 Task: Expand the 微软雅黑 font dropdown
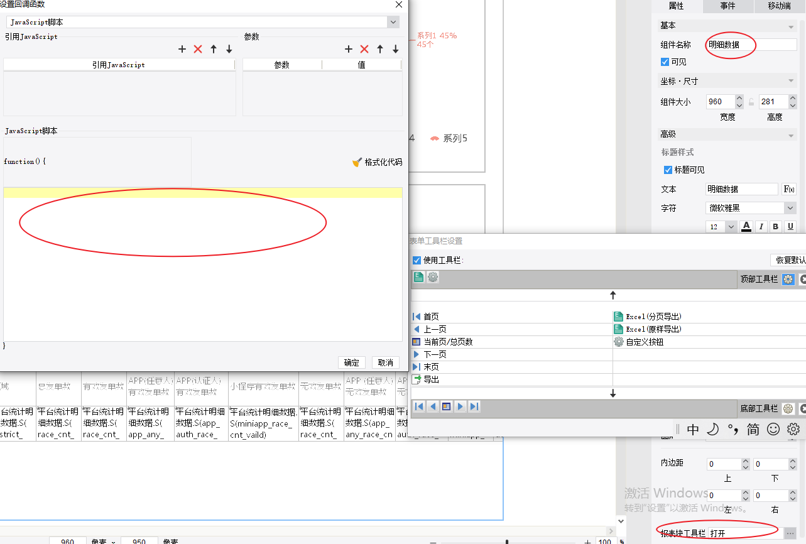click(x=790, y=208)
